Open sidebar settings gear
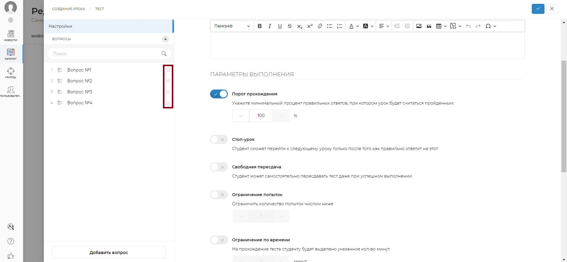567x262 pixels. click(x=11, y=20)
